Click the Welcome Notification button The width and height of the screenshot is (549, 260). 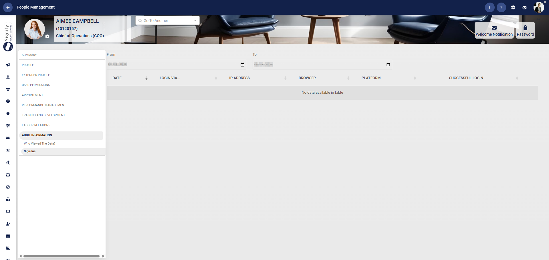tap(494, 30)
